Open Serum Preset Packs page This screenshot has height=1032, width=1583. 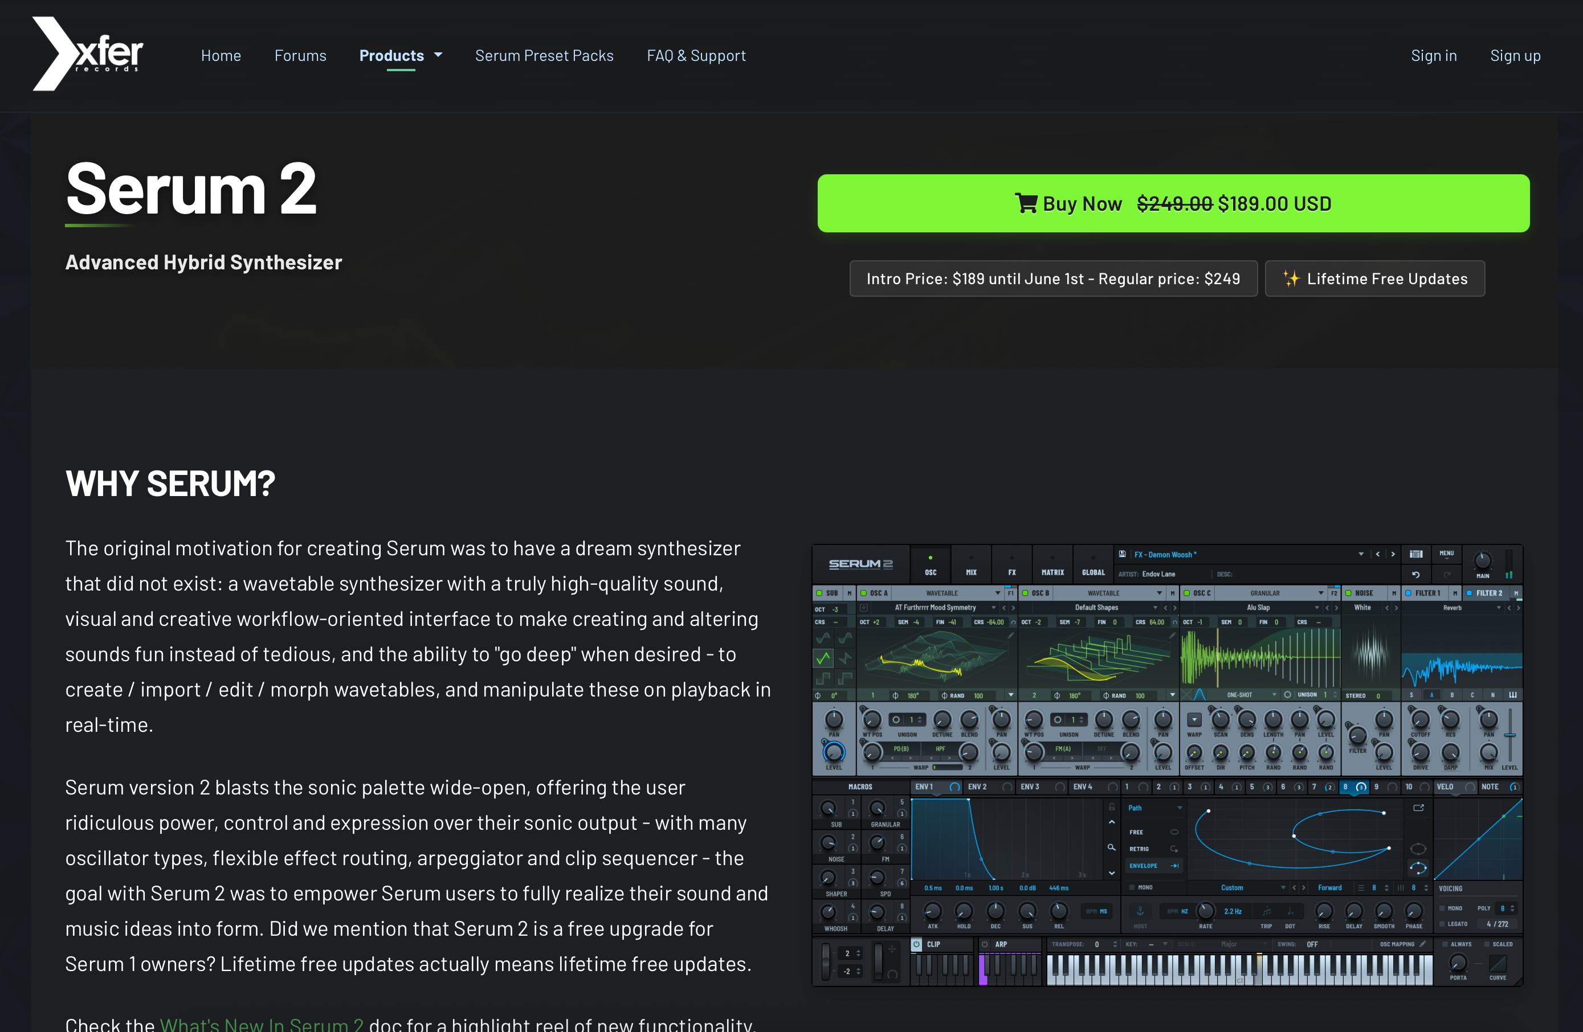click(544, 55)
